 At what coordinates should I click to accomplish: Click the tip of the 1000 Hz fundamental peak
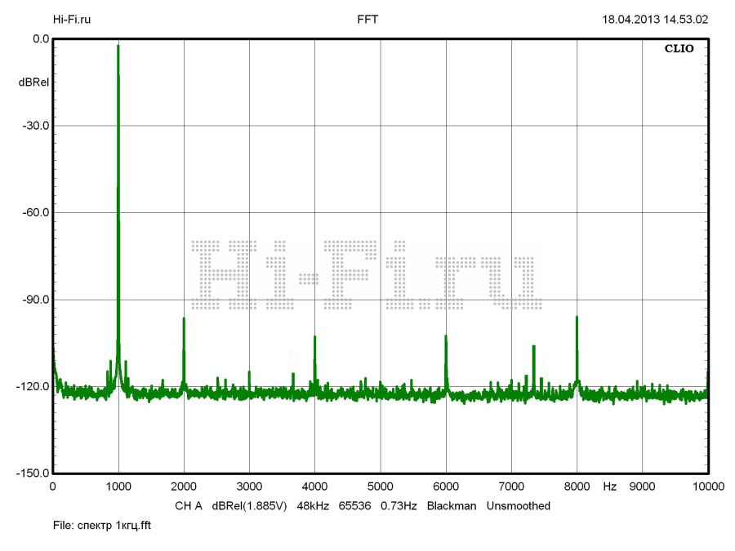coord(118,47)
